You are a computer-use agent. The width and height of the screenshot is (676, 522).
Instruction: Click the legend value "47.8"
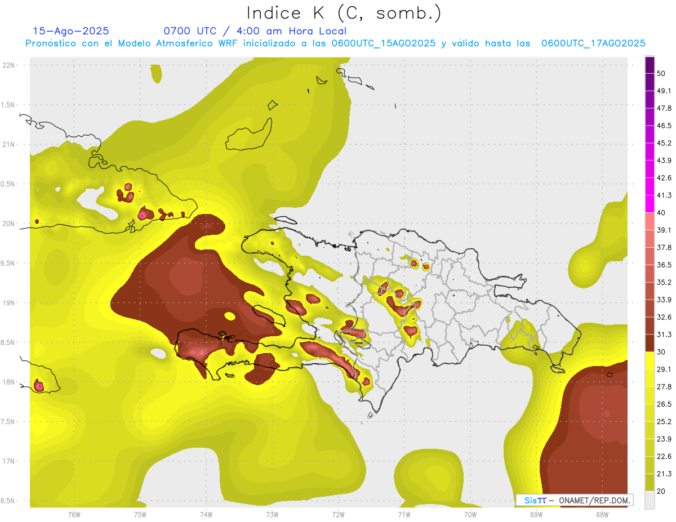(x=664, y=108)
